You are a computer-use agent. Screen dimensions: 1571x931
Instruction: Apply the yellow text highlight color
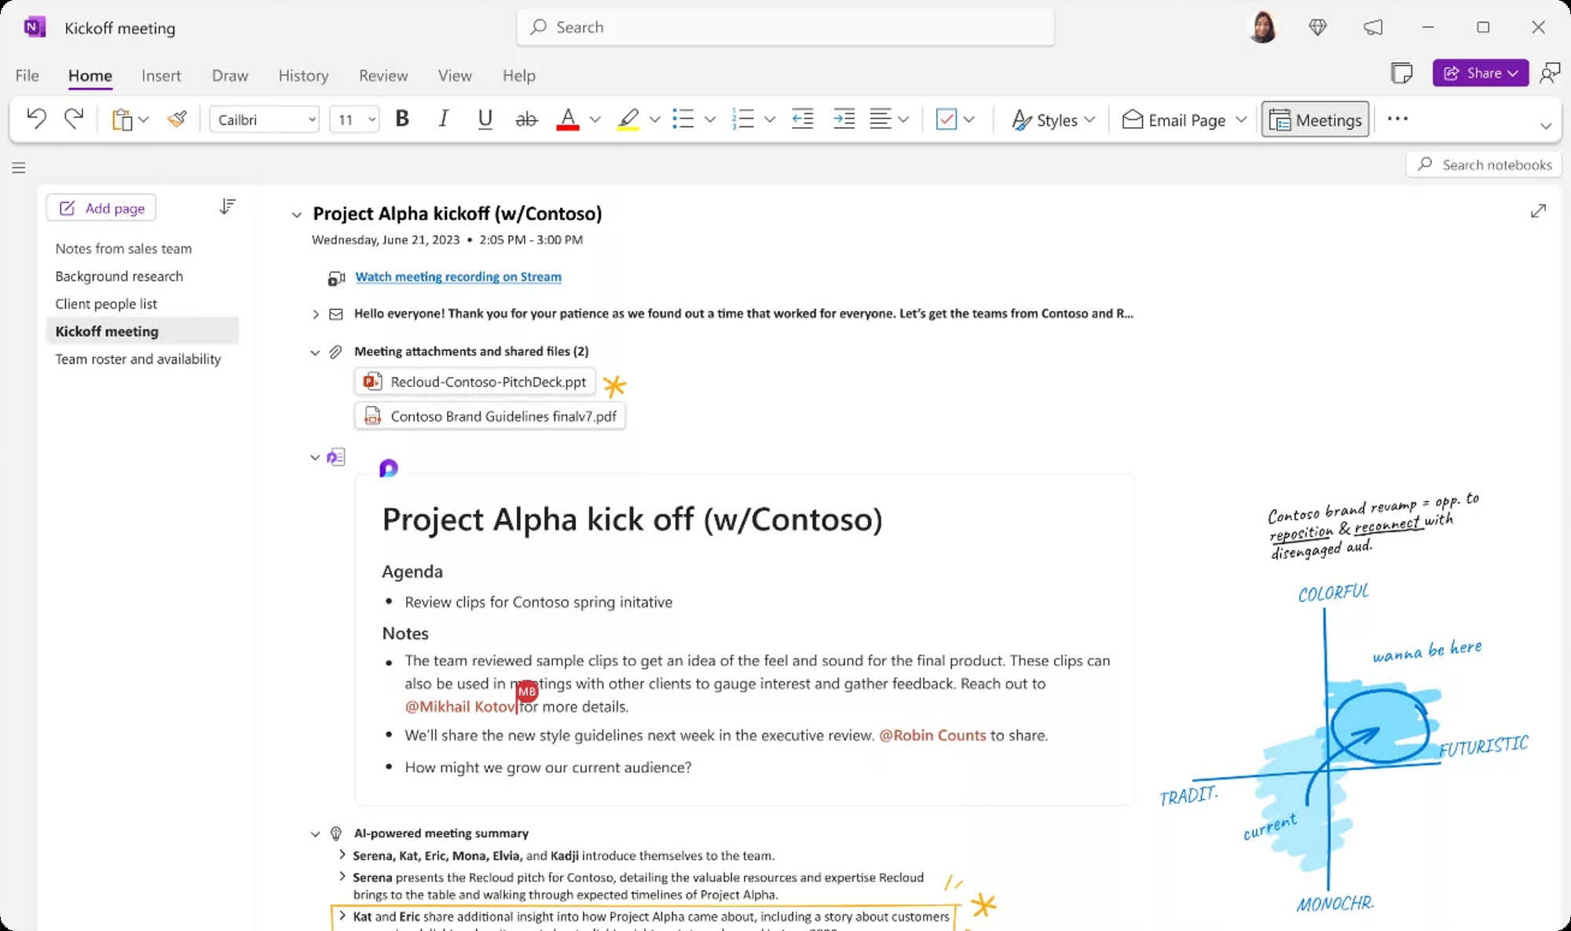tap(628, 119)
